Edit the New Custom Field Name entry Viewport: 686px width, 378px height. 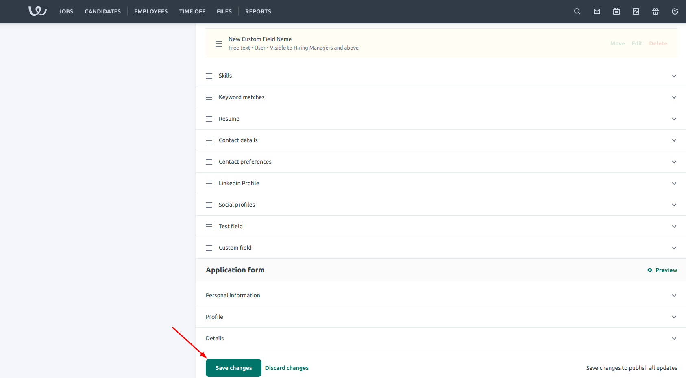[x=636, y=43]
